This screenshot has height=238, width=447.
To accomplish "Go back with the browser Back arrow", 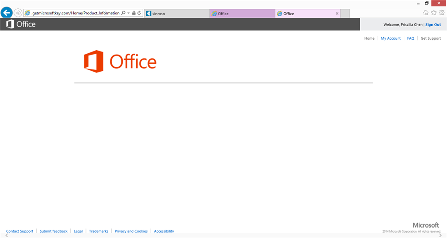I will pos(7,13).
